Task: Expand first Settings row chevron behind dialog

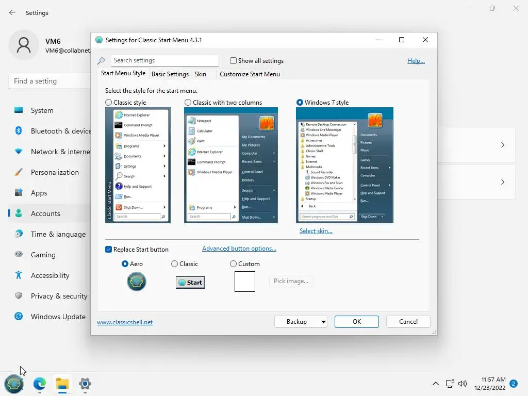Action: coord(502,145)
